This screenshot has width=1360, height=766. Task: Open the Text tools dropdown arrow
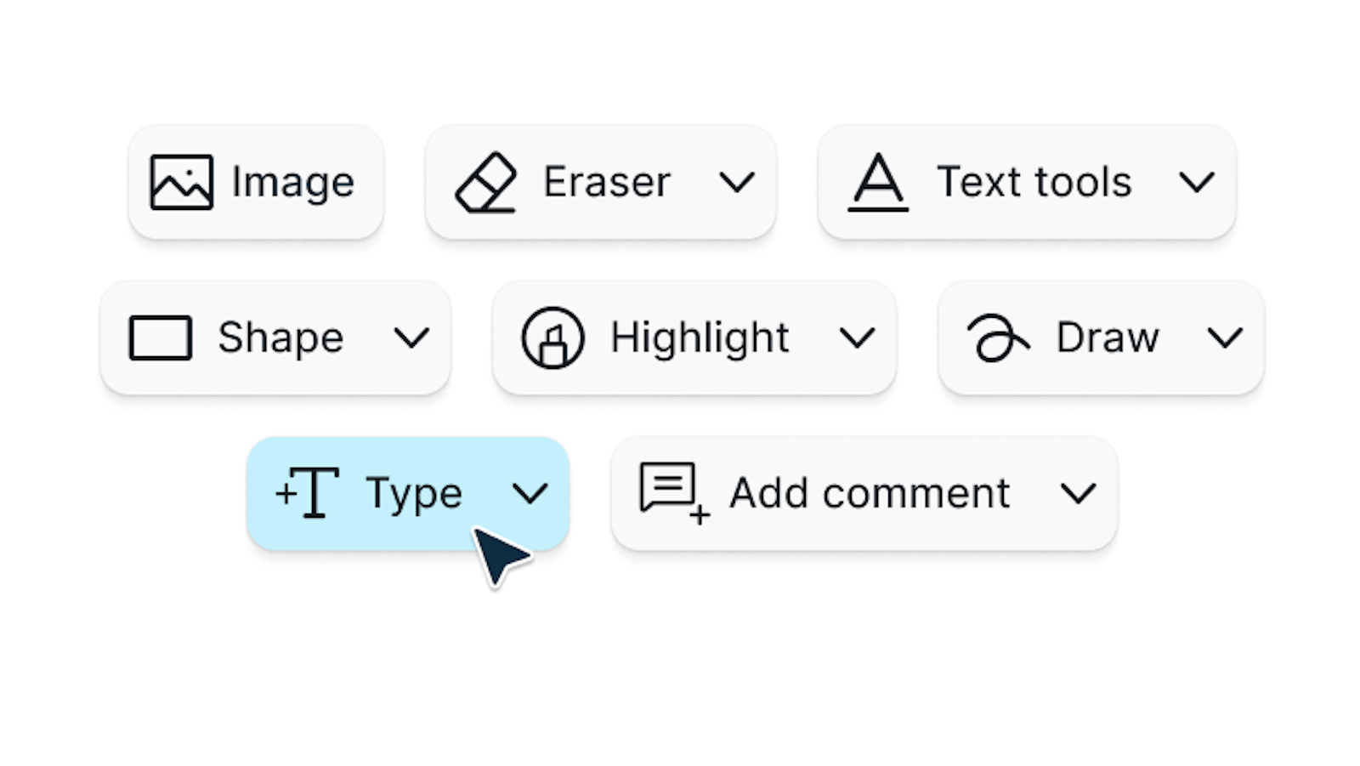point(1197,182)
